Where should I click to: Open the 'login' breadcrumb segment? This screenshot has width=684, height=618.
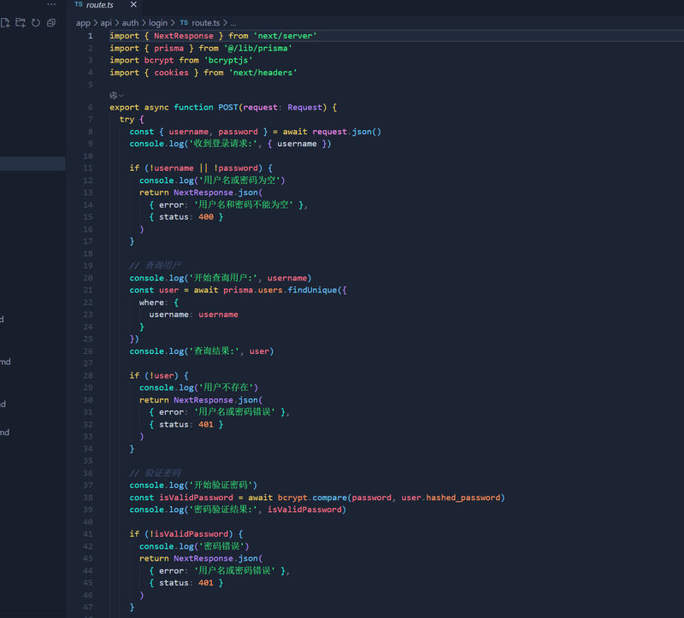pyautogui.click(x=158, y=23)
